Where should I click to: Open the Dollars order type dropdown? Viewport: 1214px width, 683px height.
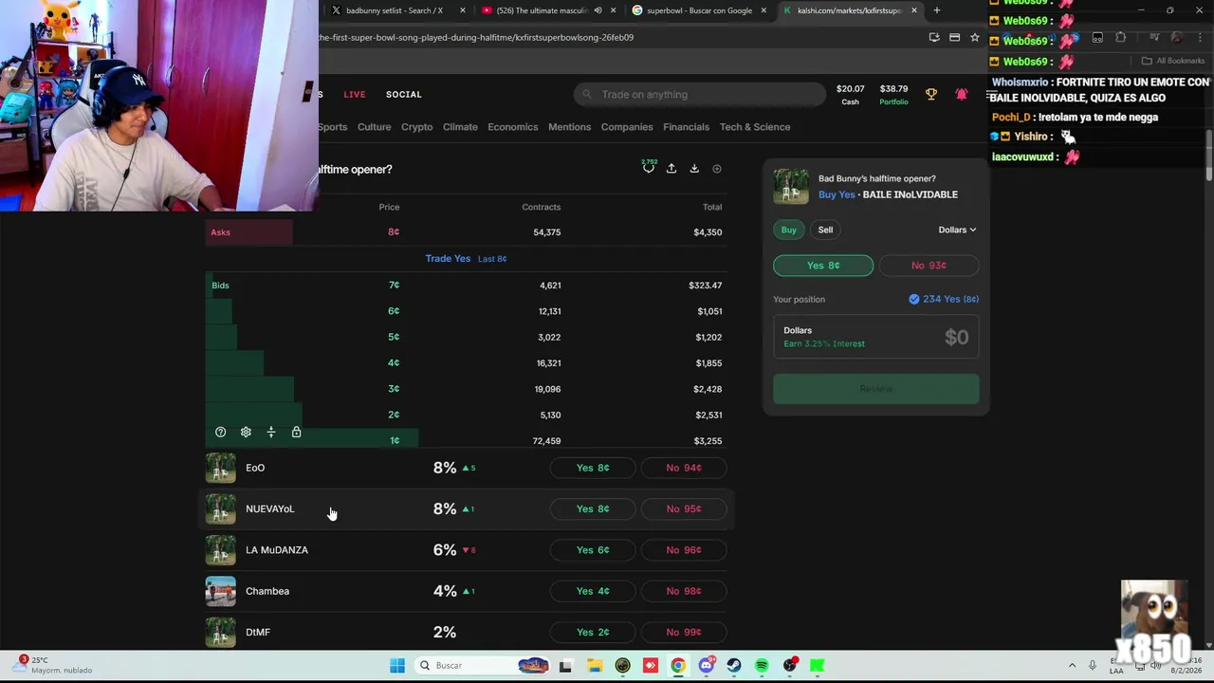click(957, 230)
